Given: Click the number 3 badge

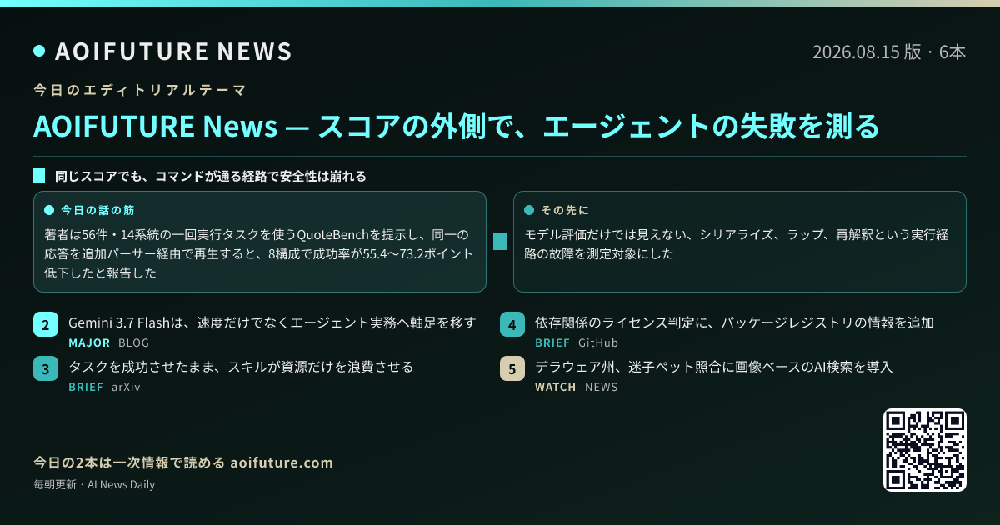Looking at the screenshot, I should [x=46, y=368].
